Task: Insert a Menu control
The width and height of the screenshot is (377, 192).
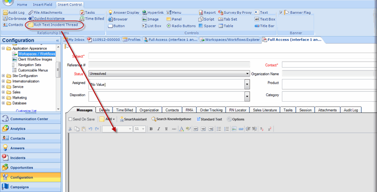Action: 174,12
